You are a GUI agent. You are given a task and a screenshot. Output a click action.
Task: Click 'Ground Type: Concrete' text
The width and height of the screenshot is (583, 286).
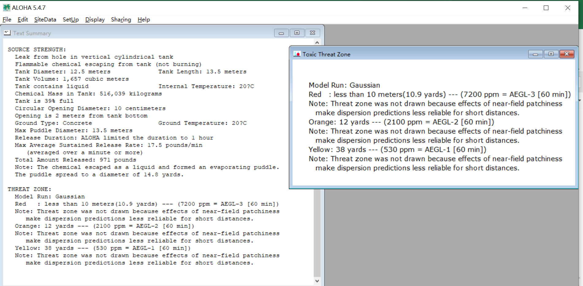click(54, 123)
